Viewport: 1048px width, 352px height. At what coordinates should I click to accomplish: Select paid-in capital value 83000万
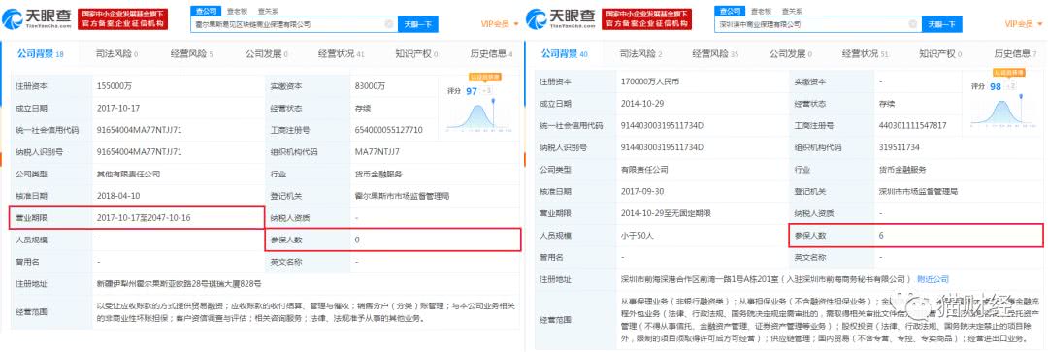(371, 86)
